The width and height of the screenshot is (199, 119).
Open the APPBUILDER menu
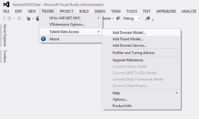166,11
